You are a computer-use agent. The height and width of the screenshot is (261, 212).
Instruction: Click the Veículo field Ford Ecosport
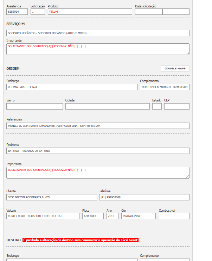point(43,216)
